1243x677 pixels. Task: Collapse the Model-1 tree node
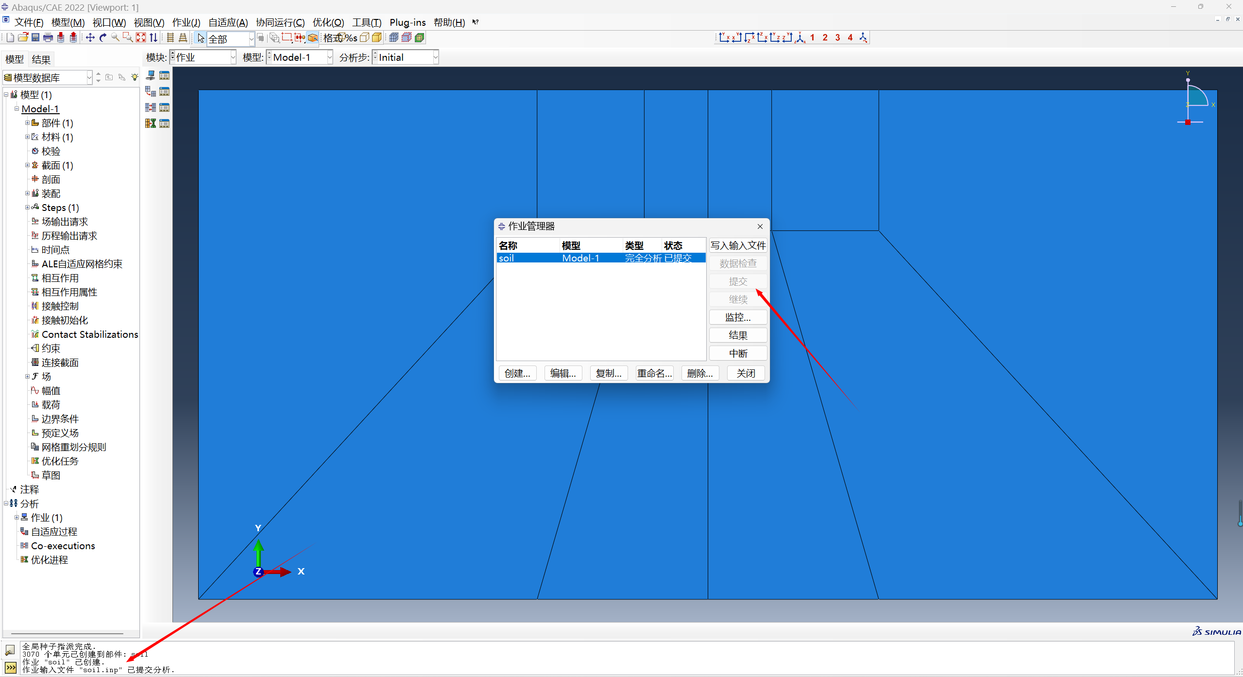click(x=17, y=109)
